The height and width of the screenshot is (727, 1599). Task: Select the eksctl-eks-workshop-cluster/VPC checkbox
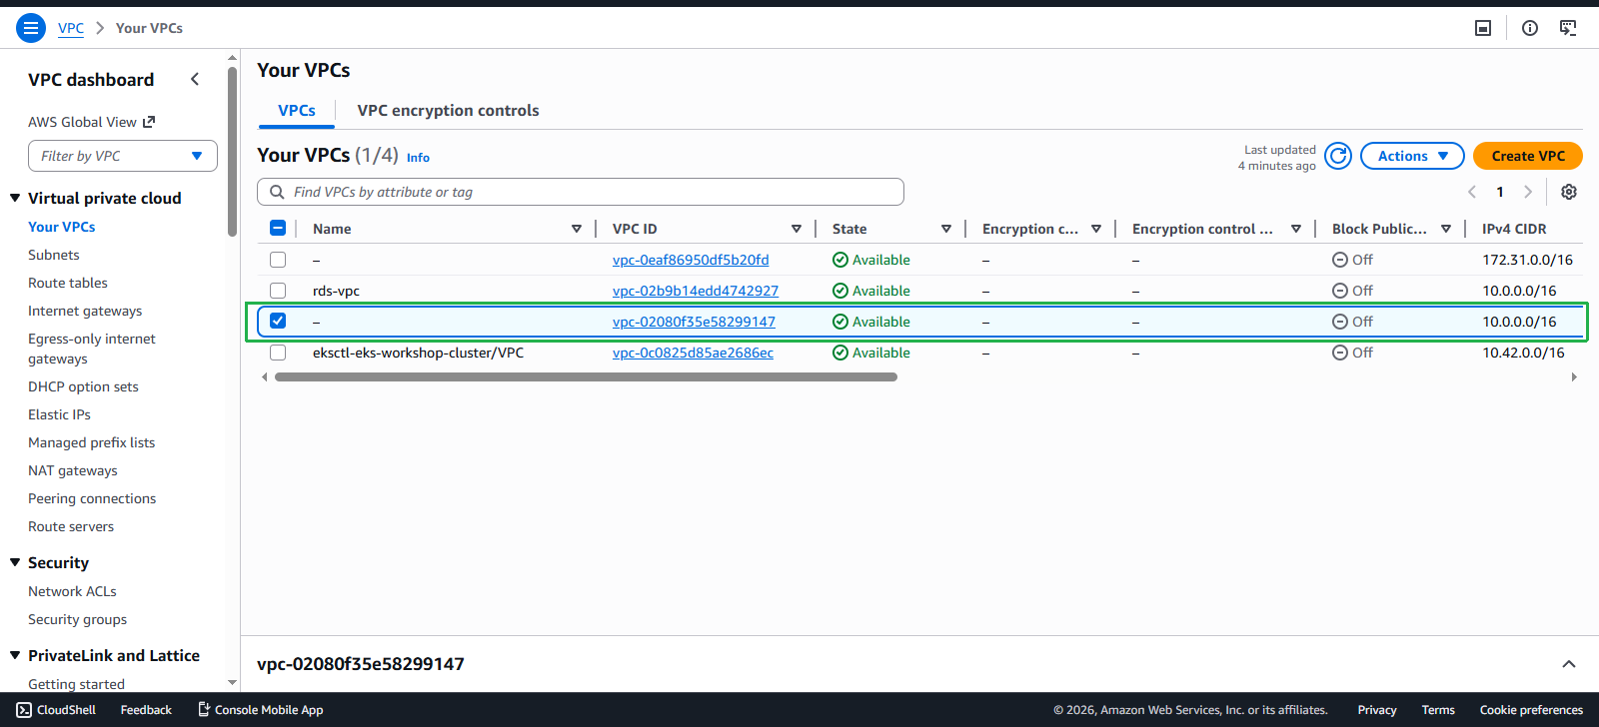tap(278, 353)
